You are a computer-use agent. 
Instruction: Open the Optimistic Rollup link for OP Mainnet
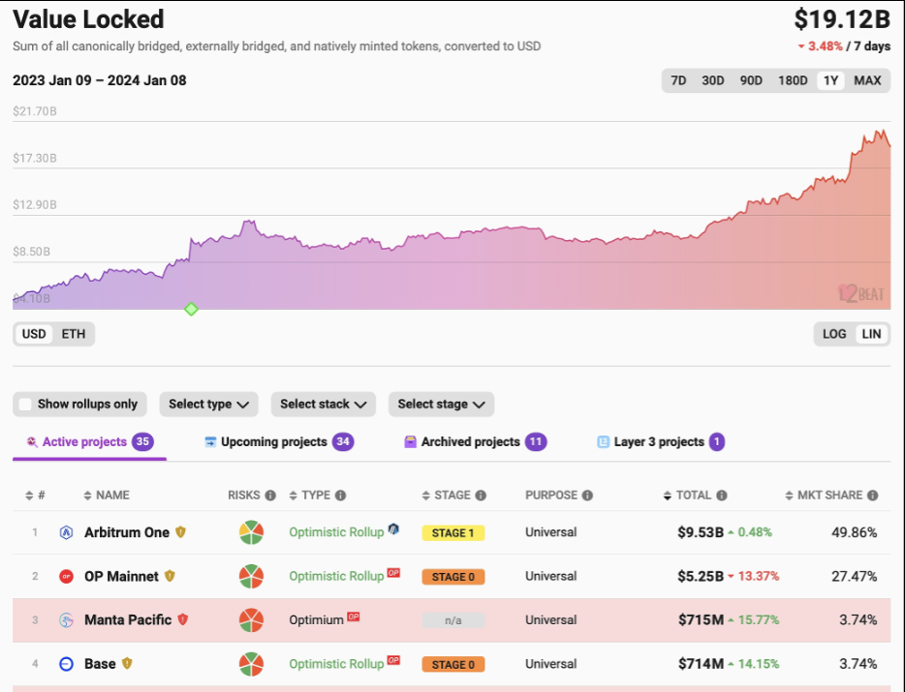(336, 576)
